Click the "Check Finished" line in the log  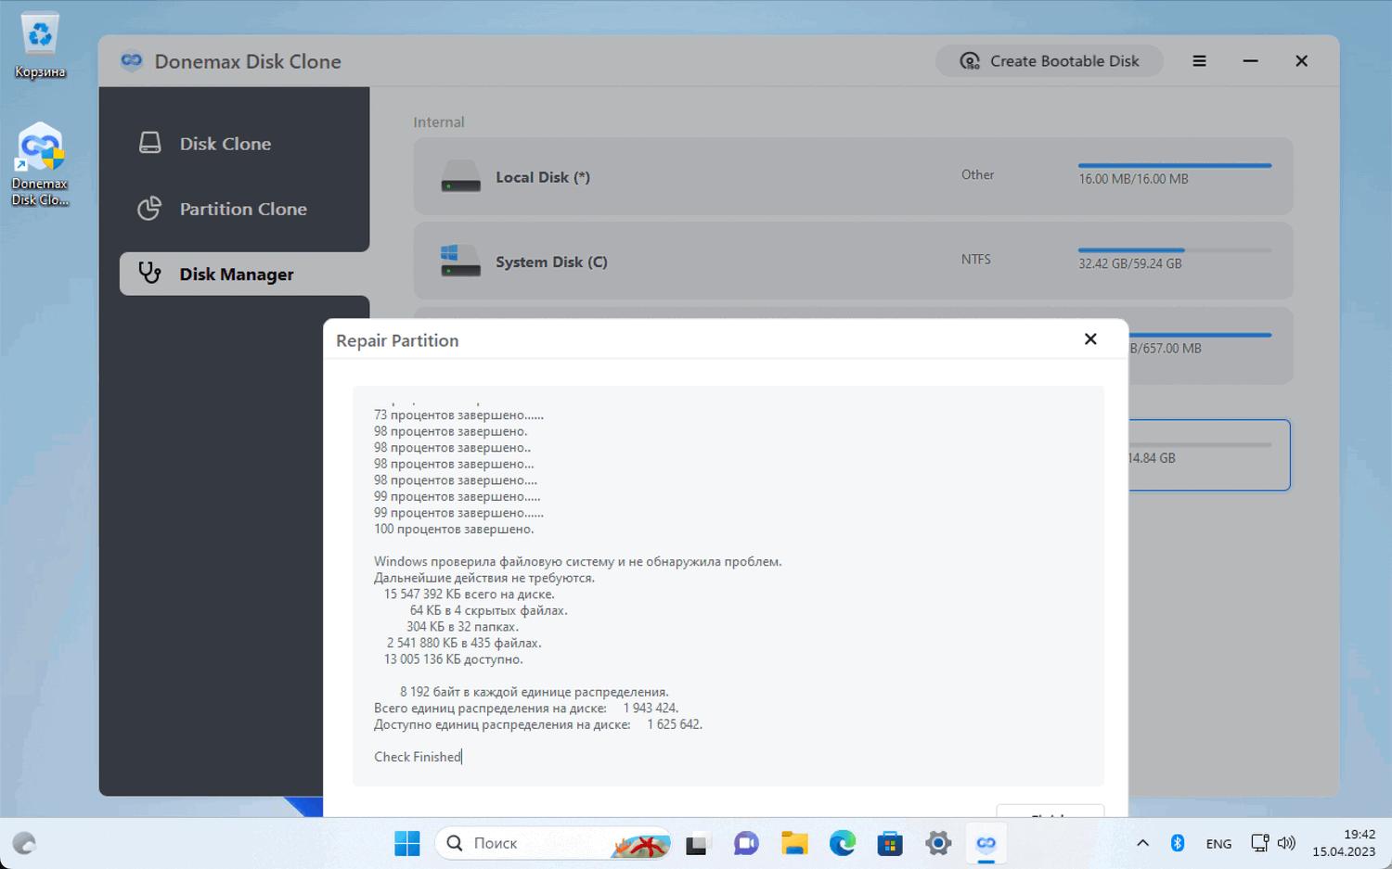pyautogui.click(x=418, y=757)
